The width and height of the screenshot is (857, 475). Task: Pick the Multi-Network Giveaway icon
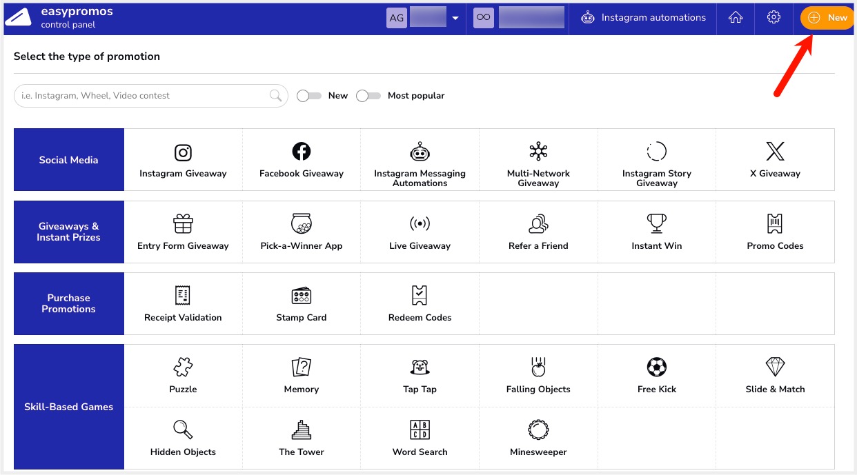(538, 152)
